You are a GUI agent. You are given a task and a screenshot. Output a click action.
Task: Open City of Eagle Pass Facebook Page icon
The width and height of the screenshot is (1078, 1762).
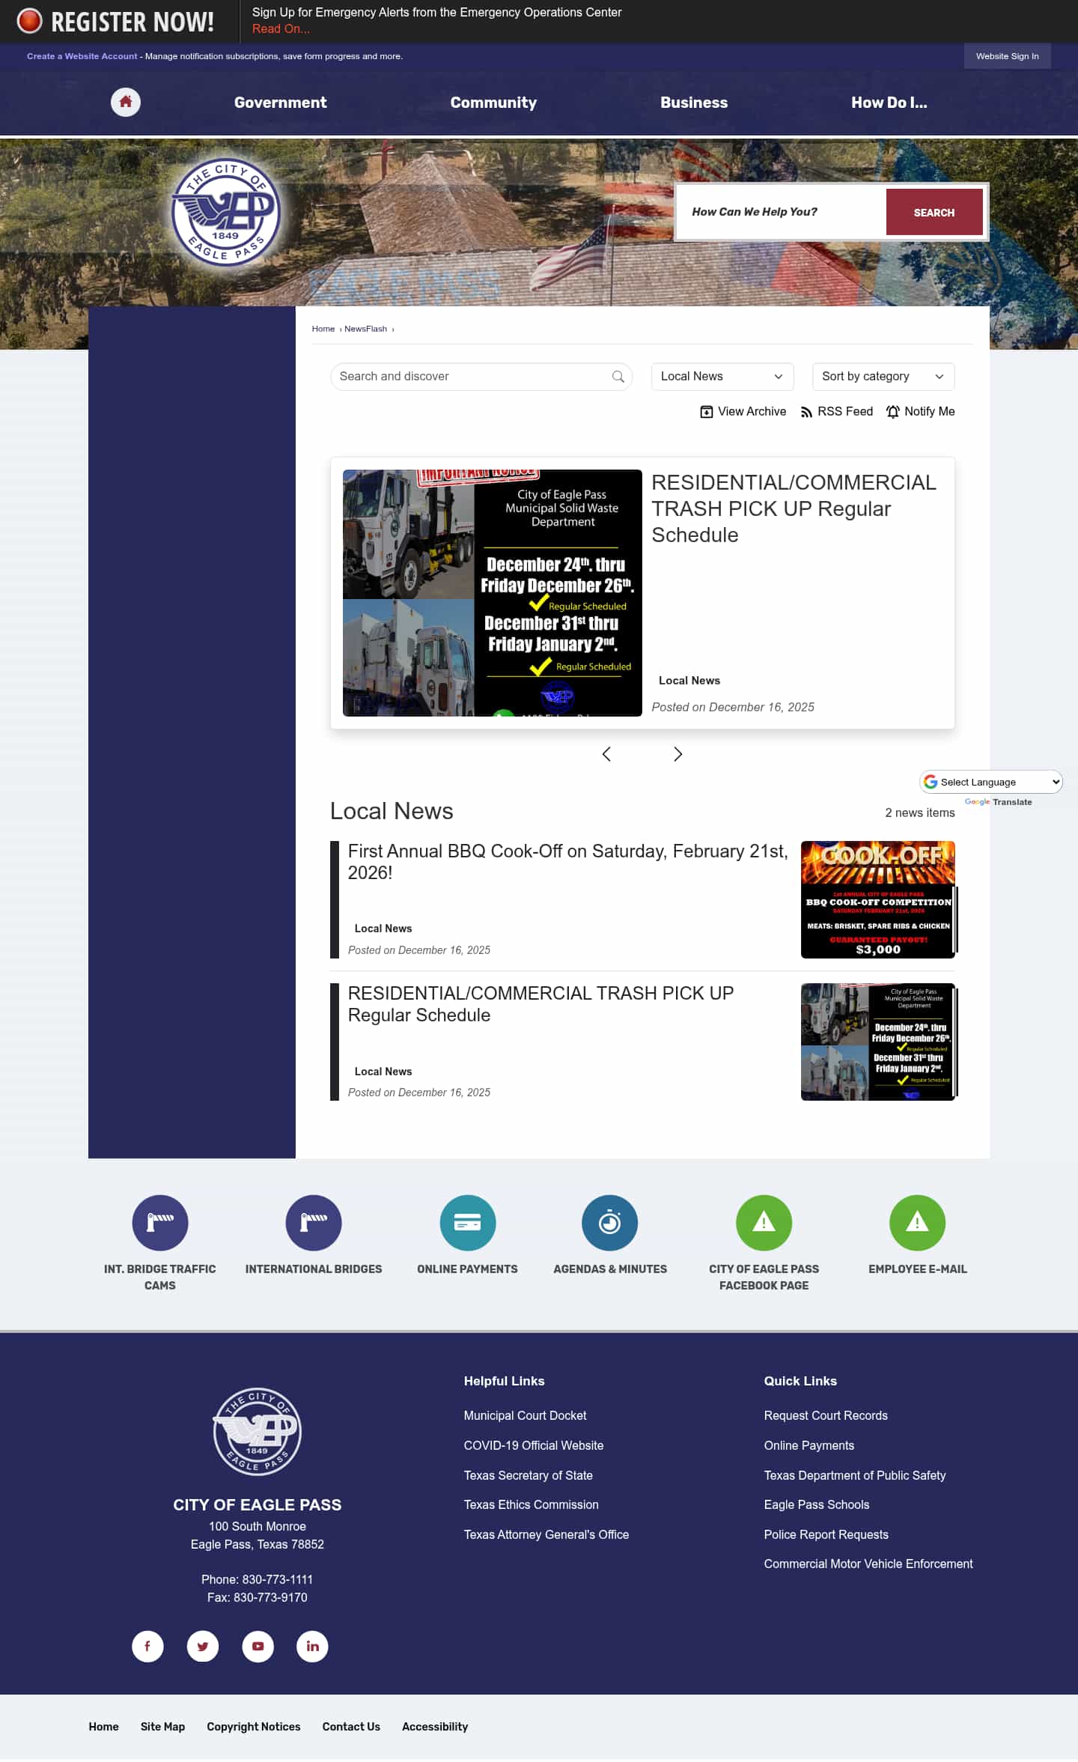click(x=764, y=1223)
